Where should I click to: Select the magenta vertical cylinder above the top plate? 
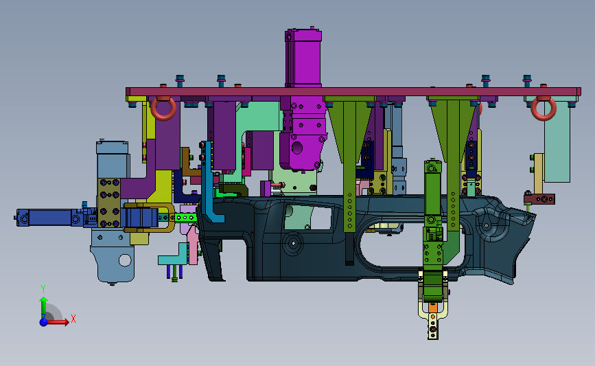pyautogui.click(x=303, y=58)
